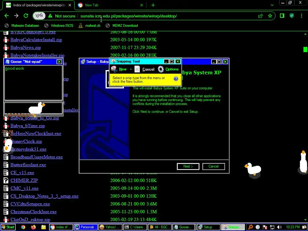Viewport: 308px width, 231px height.
Task: Expand the New snip type dropdown arrow
Action: point(131,69)
